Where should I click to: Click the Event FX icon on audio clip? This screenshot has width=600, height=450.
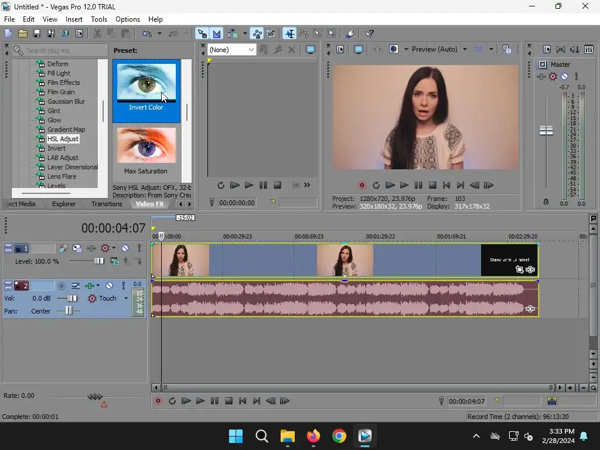pyautogui.click(x=530, y=308)
